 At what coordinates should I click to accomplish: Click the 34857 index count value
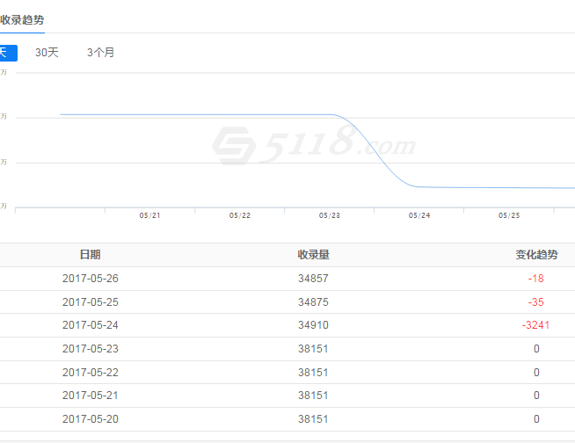coord(313,279)
